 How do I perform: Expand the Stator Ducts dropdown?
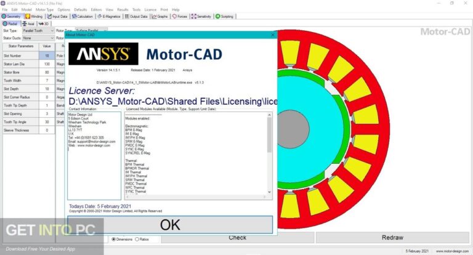[52, 38]
